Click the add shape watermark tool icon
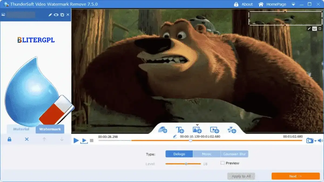The image size is (324, 182). click(232, 130)
